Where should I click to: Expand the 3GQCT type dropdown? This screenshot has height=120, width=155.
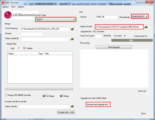click(56, 19)
